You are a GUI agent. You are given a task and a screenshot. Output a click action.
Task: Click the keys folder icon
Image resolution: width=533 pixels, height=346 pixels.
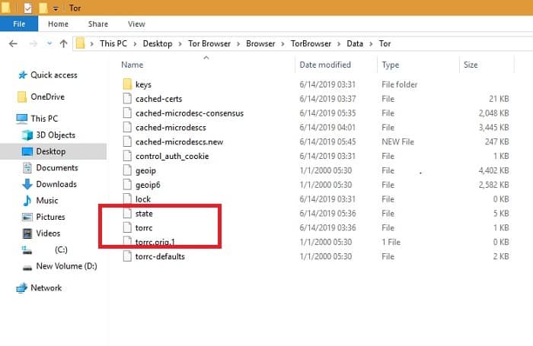point(127,84)
